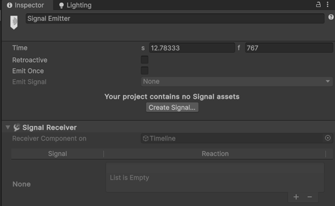This screenshot has width=335, height=206.
Task: Click the Signal Receiver component icon
Action: (x=17, y=128)
